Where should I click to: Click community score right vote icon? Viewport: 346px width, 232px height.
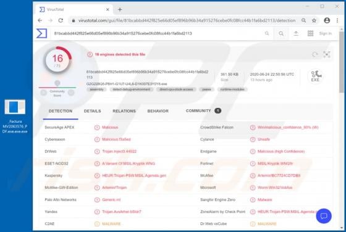71,93
